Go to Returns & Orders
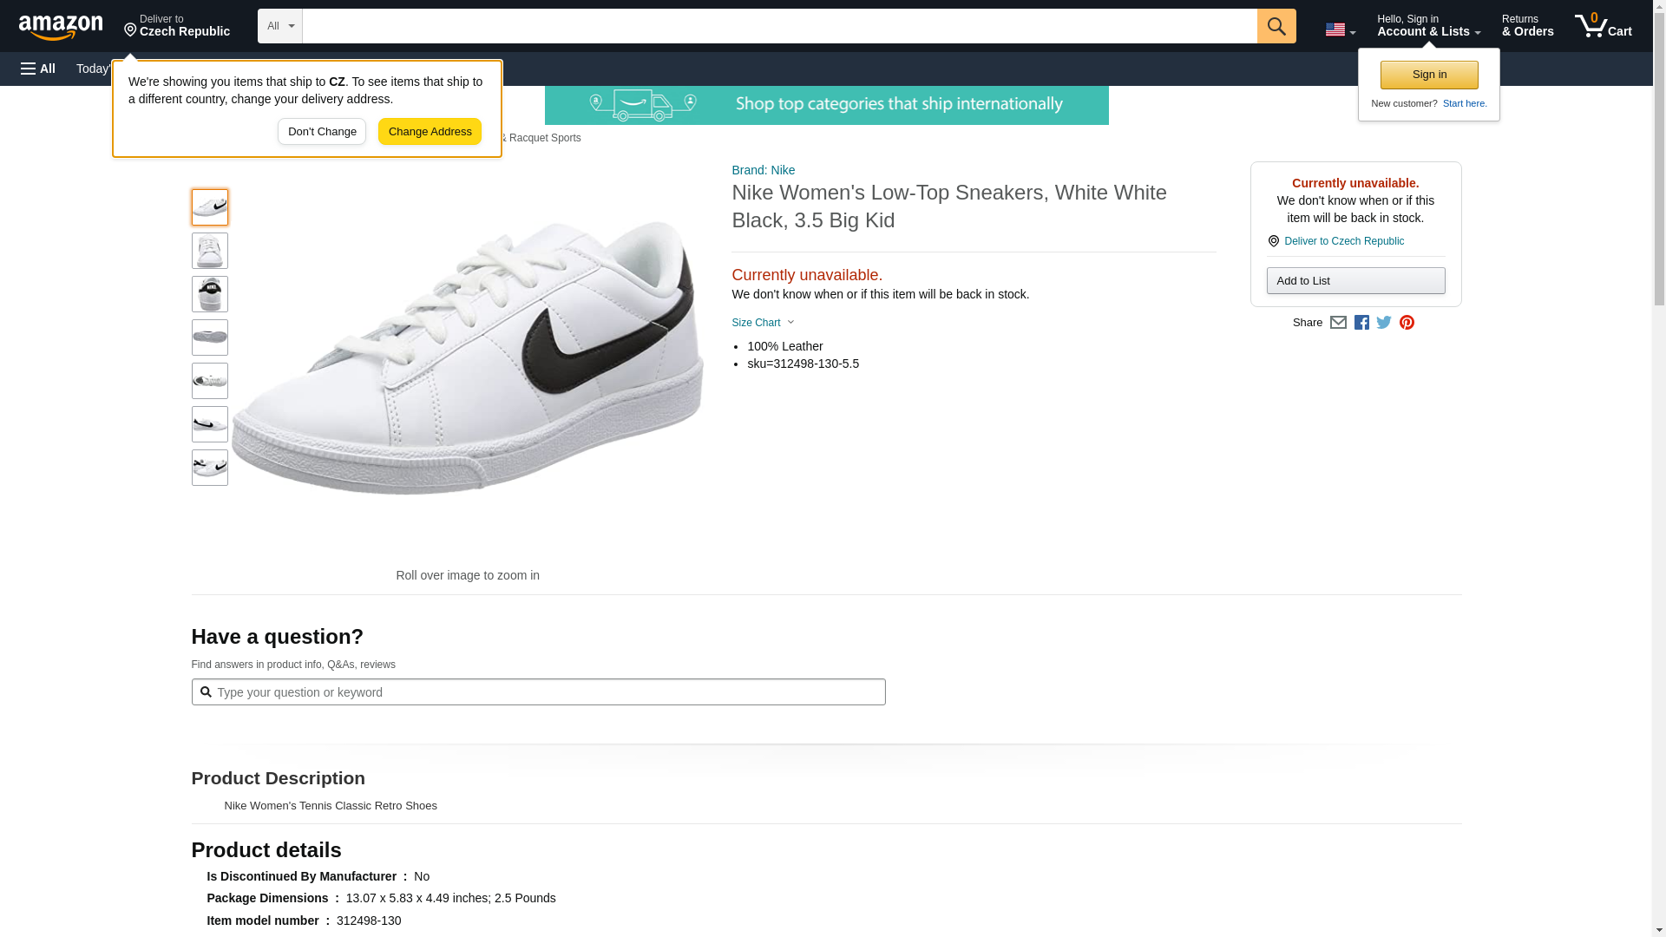The image size is (1666, 937). [x=1527, y=26]
